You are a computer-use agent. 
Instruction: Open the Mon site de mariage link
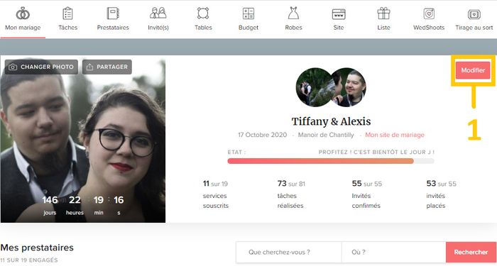(395, 135)
